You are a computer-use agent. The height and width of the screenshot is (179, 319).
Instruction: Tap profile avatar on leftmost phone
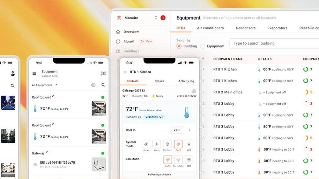[x=13, y=73]
